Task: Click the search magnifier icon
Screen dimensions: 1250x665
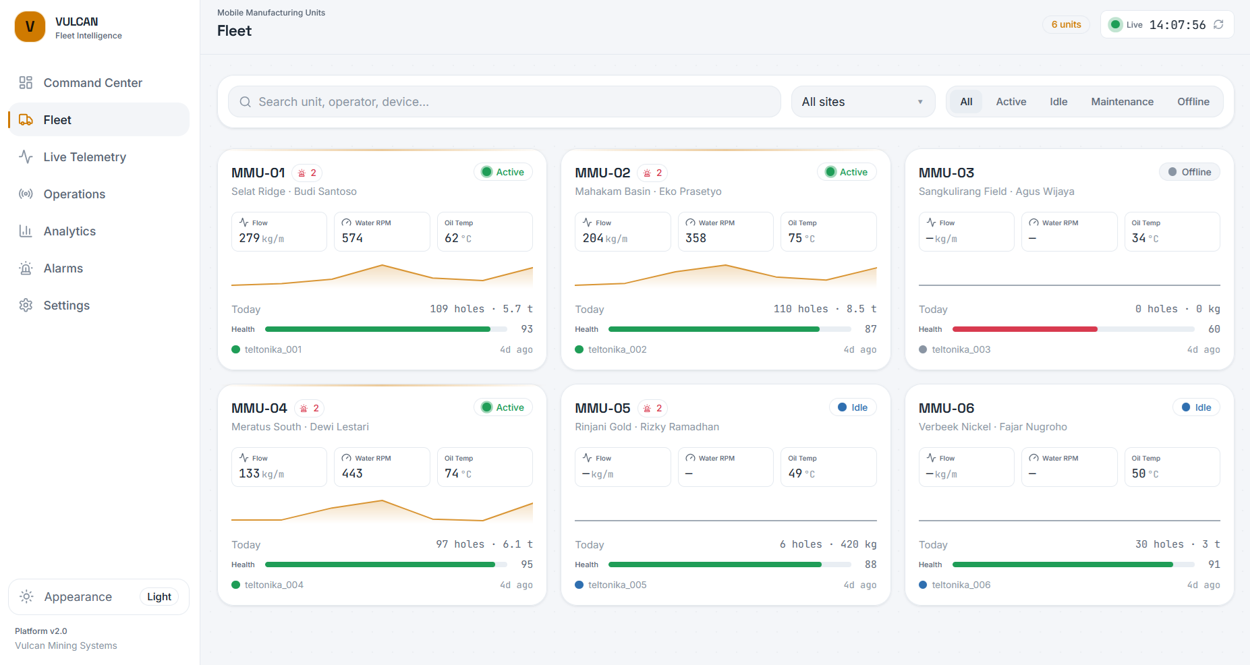Action: [x=246, y=102]
